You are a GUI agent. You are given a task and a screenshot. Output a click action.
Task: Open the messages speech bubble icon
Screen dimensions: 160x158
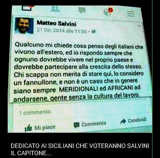pyautogui.click(x=82, y=10)
